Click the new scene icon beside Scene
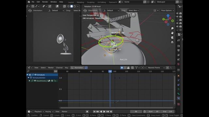This screenshot has height=117, width=209. [x=145, y=2]
